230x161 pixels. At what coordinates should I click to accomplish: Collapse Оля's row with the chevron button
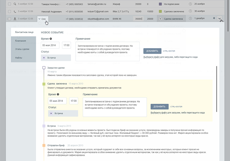point(220,19)
